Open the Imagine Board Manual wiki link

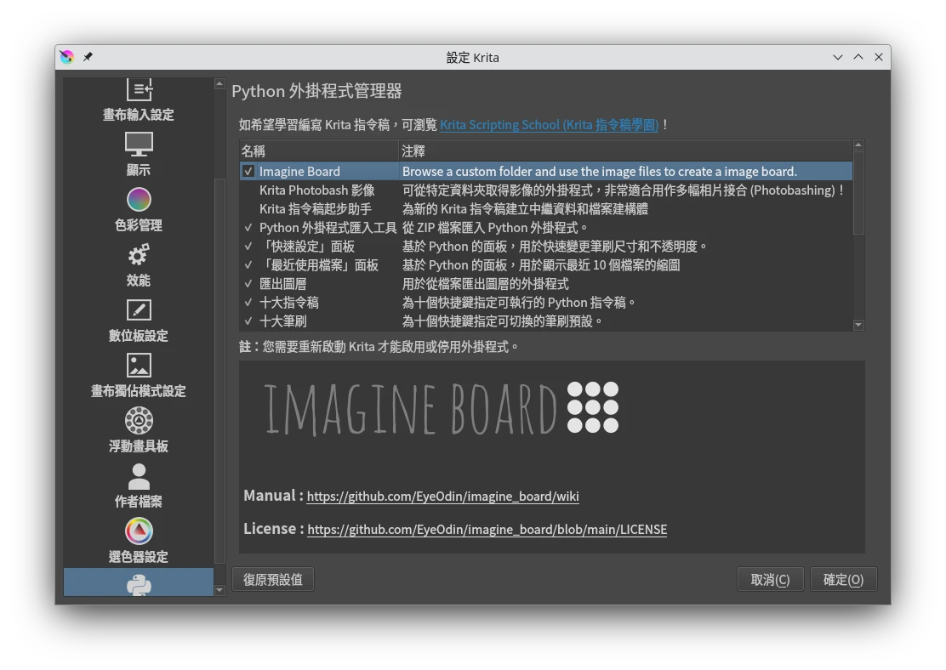click(442, 497)
